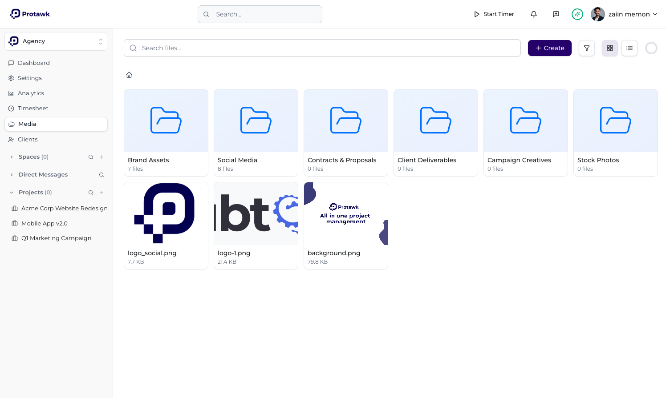Open the notifications bell icon
Viewport: 666px width, 398px height.
[533, 14]
